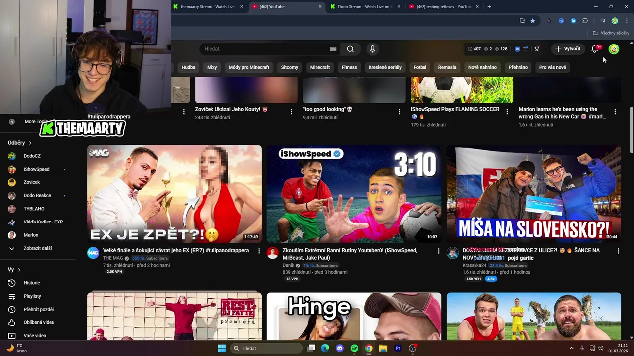This screenshot has height=356, width=634.
Task: Open options for iShowSpeed Plays FLAMING SOCCER
Action: [x=507, y=112]
